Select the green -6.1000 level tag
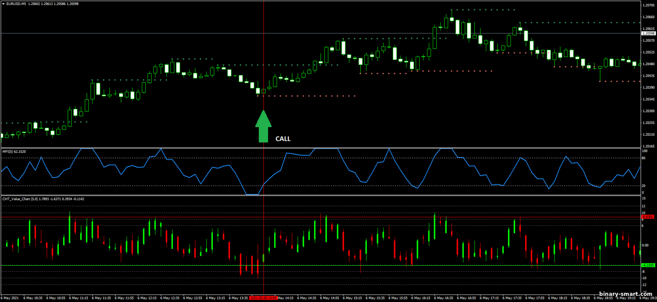Image resolution: width=657 pixels, height=302 pixels. pos(648,265)
